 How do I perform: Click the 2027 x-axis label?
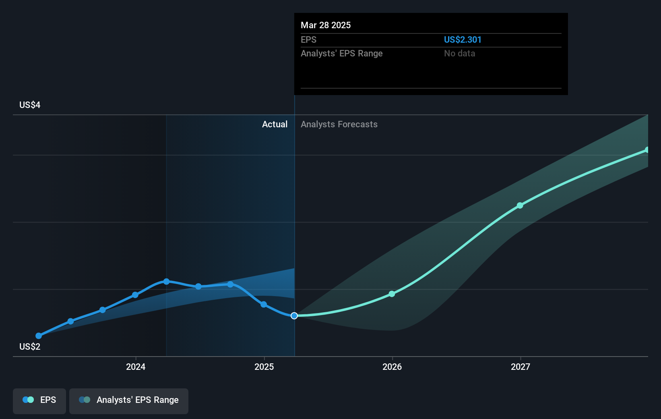pos(521,367)
